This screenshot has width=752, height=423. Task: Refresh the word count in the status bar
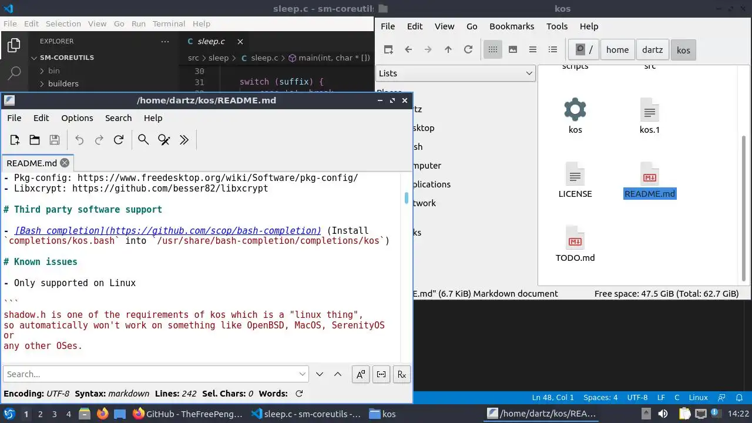pyautogui.click(x=299, y=394)
